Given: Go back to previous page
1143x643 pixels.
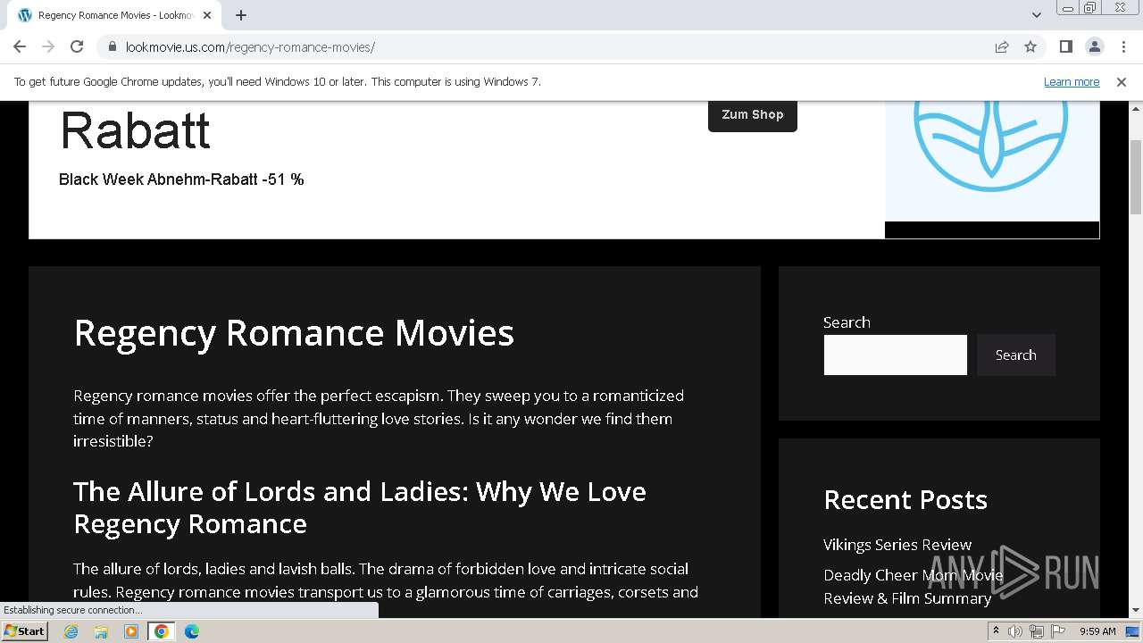Looking at the screenshot, I should 20,46.
